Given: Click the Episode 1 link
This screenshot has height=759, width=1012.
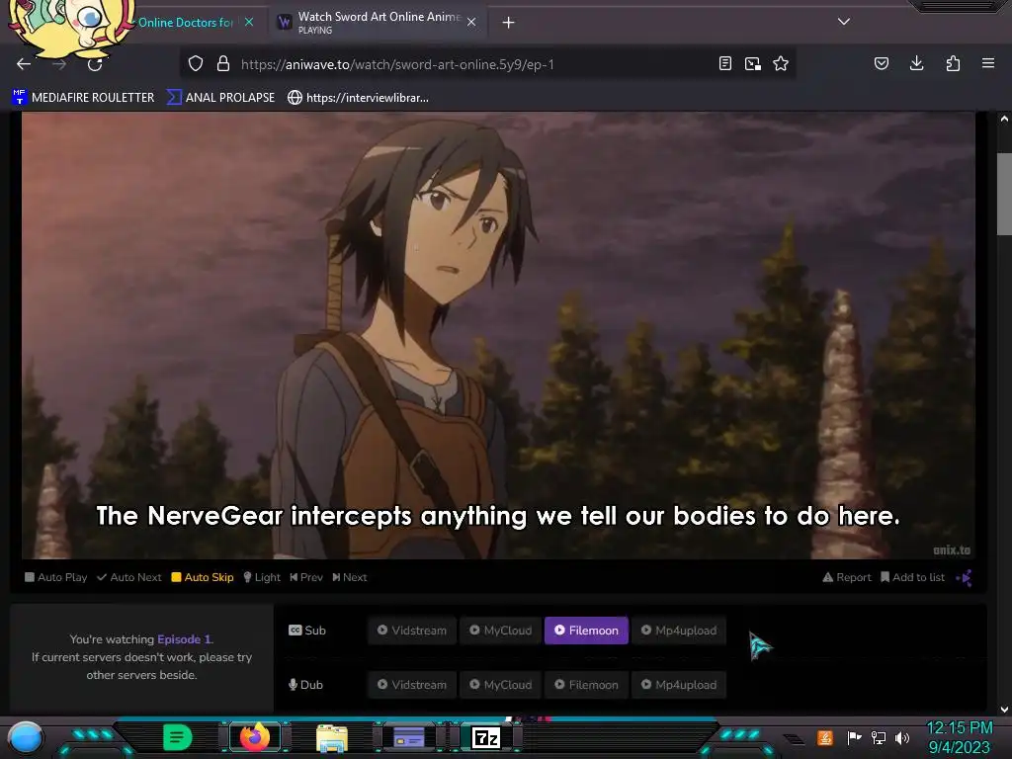Looking at the screenshot, I should tap(184, 639).
